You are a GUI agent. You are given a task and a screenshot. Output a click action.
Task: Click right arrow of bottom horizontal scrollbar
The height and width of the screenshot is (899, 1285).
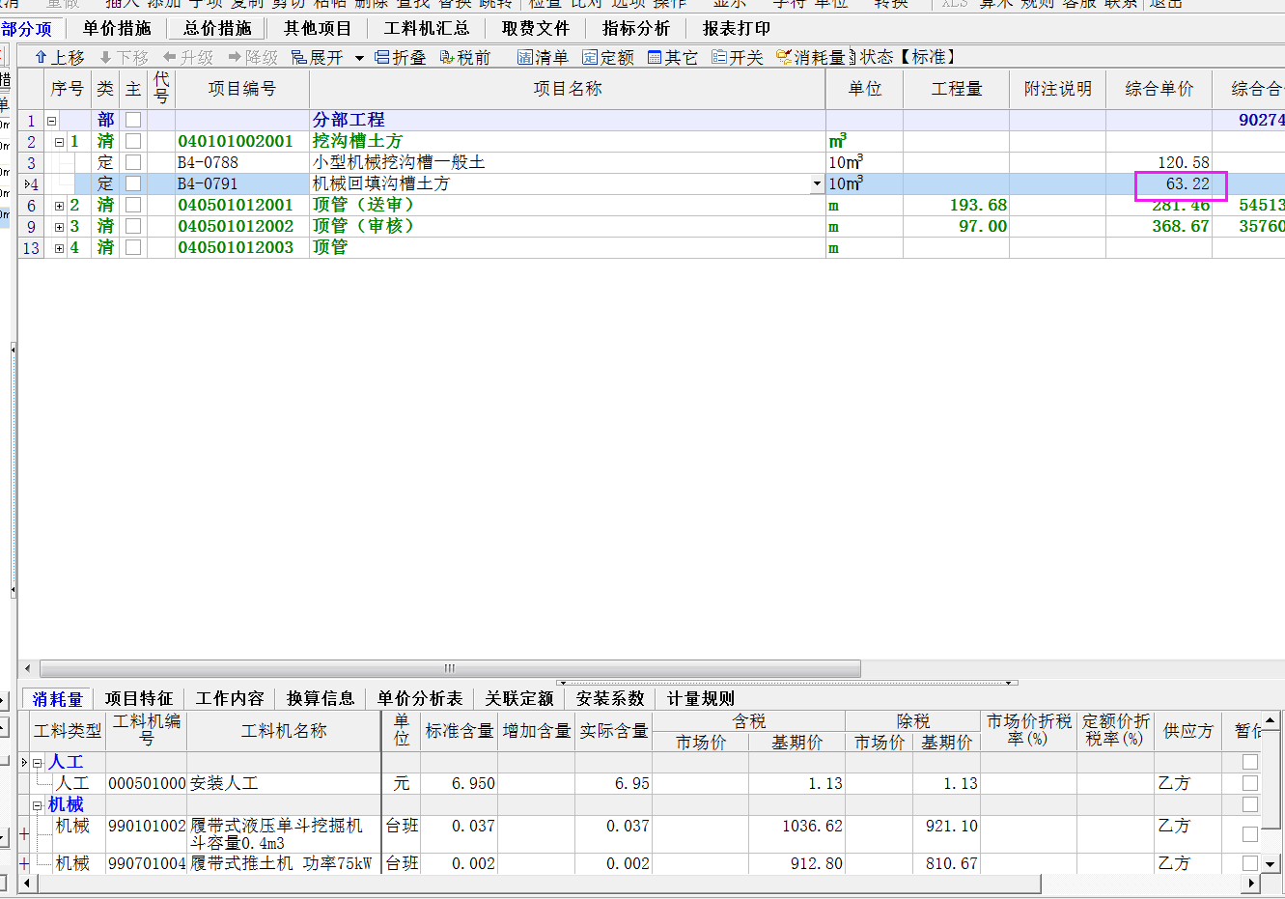tap(1251, 883)
